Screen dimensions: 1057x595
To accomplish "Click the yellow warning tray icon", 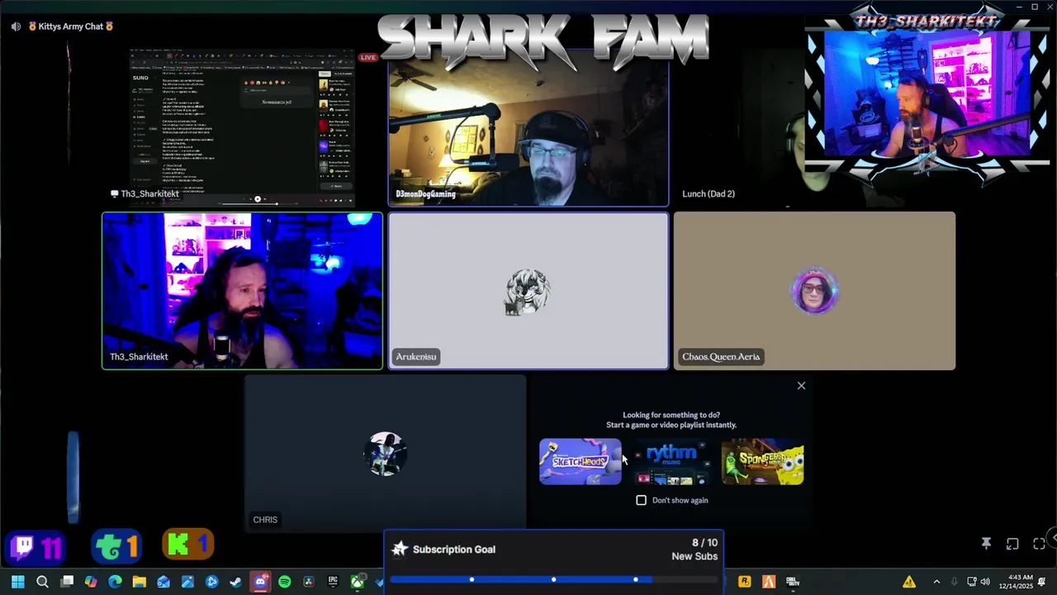I will tap(909, 582).
